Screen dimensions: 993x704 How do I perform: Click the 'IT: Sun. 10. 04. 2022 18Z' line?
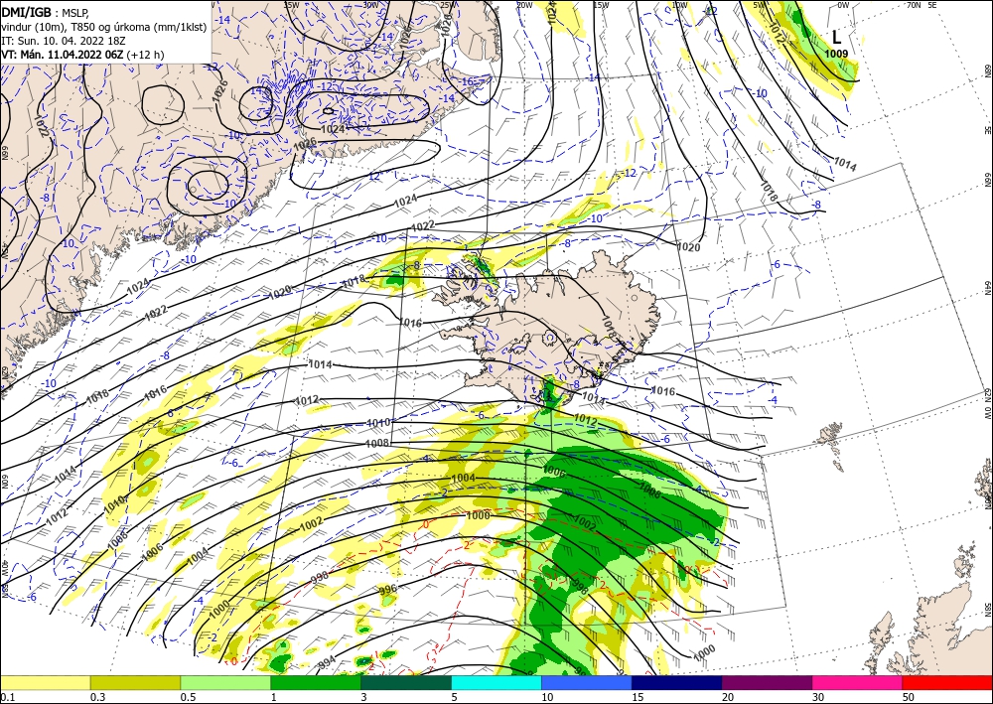point(62,41)
